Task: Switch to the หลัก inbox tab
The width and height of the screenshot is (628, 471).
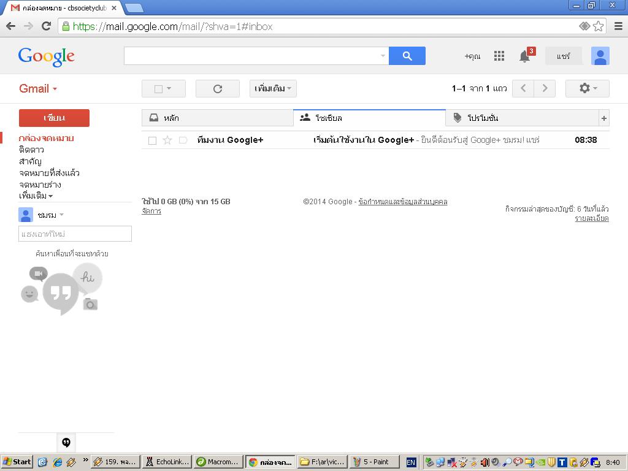Action: (218, 118)
